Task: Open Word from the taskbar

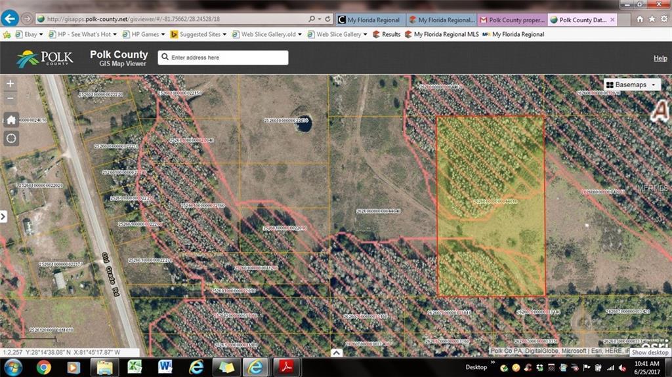Action: point(165,367)
